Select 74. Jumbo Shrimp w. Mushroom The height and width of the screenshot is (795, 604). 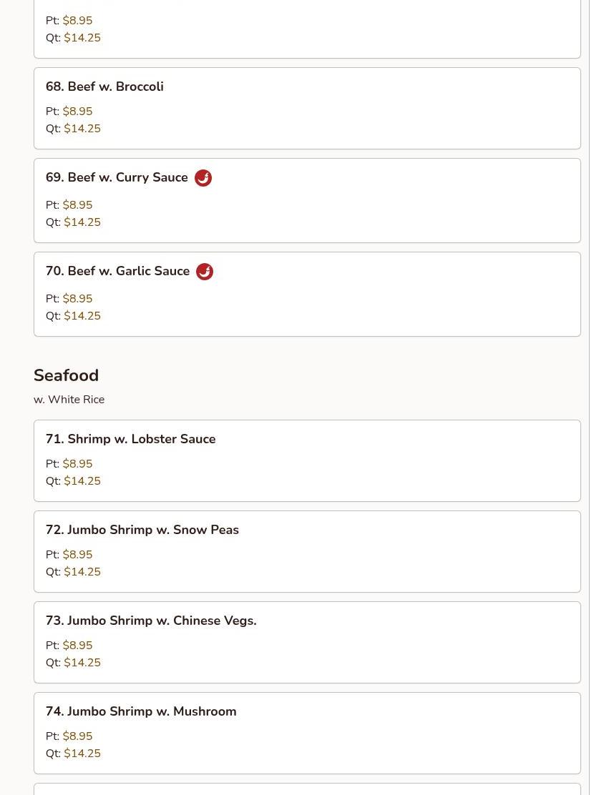point(307,733)
